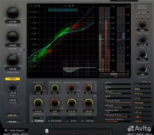
Task: Click the Frequency knob
Action: click(142, 54)
